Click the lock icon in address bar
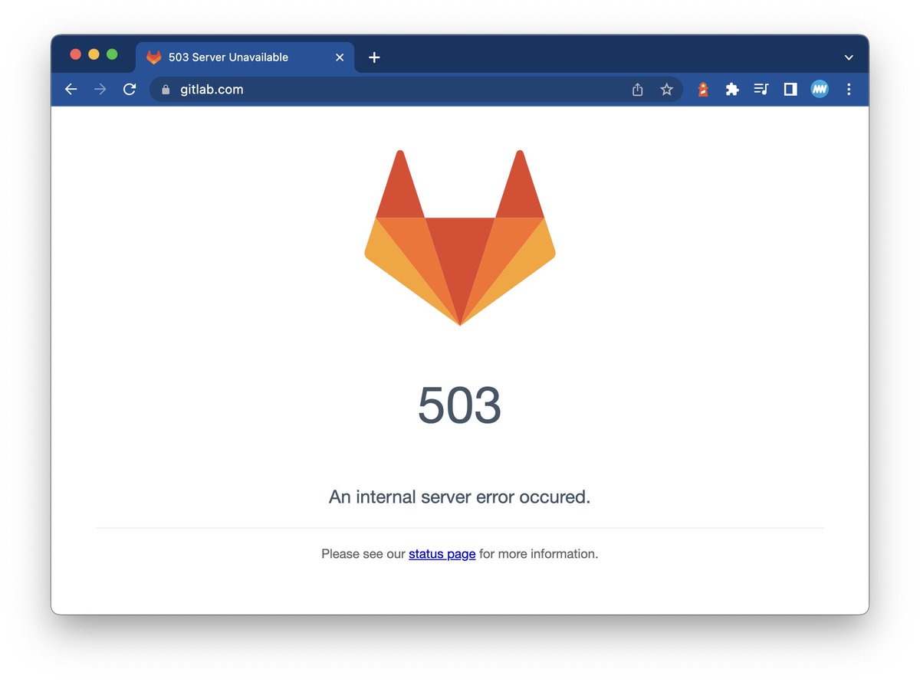The height and width of the screenshot is (682, 920). click(165, 90)
